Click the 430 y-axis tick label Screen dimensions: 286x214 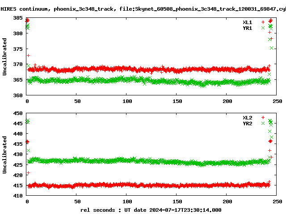pyautogui.click(x=18, y=154)
